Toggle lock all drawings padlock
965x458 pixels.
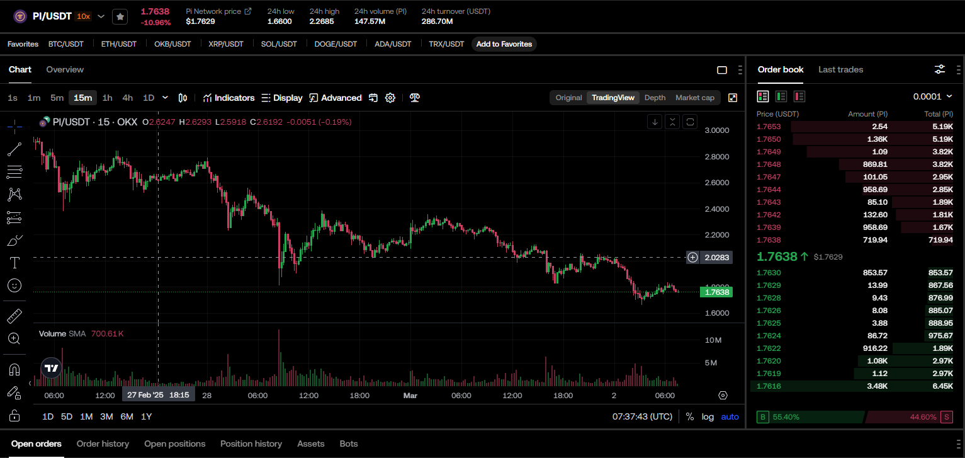14,415
